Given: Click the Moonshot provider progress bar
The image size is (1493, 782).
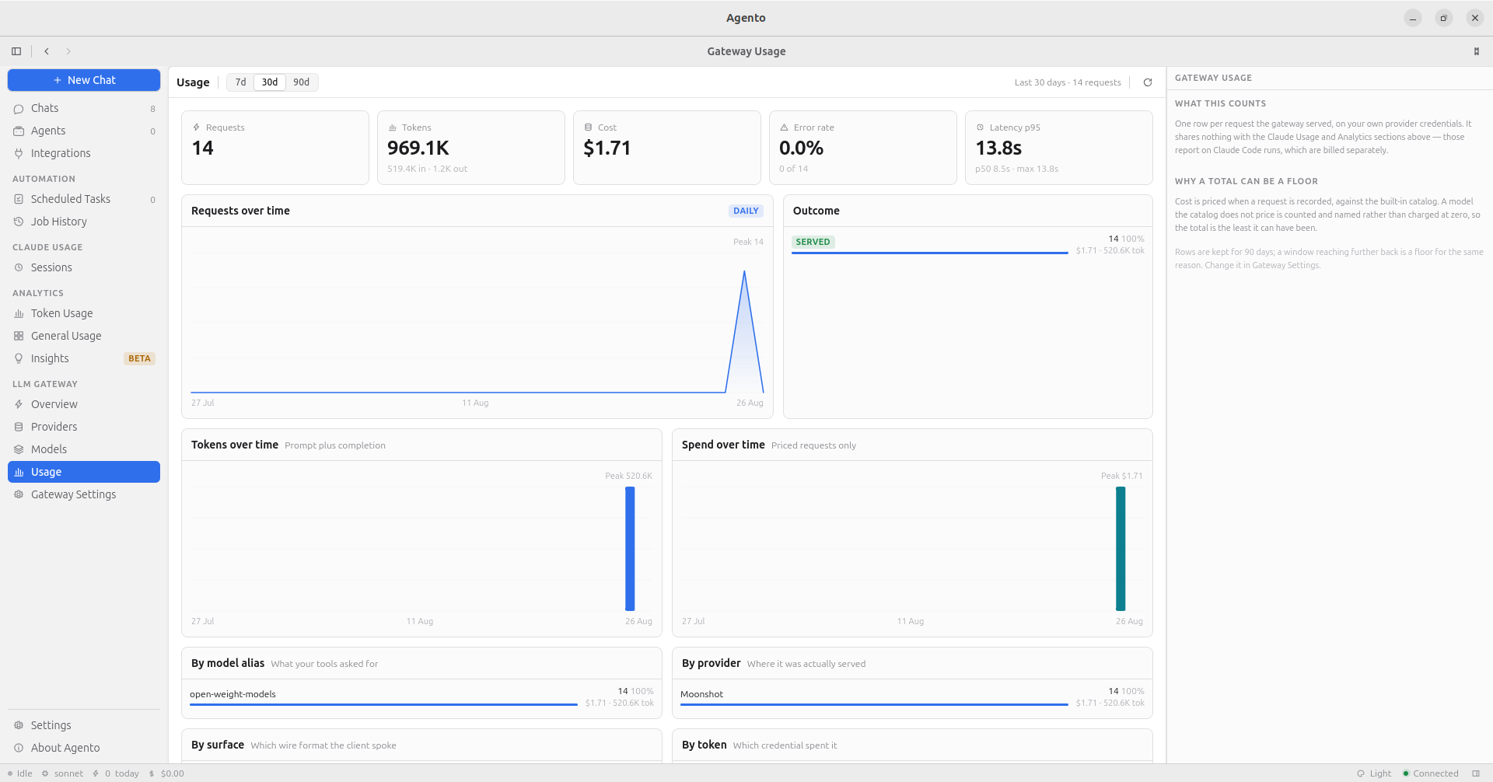Looking at the screenshot, I should (x=874, y=705).
